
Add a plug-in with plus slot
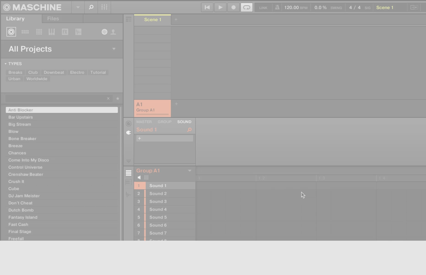165,139
